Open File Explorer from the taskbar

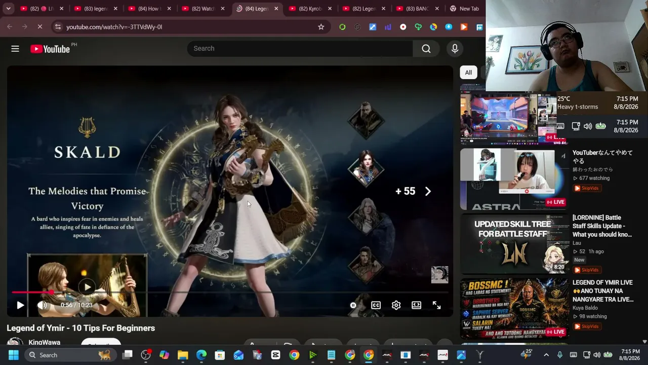(x=183, y=355)
